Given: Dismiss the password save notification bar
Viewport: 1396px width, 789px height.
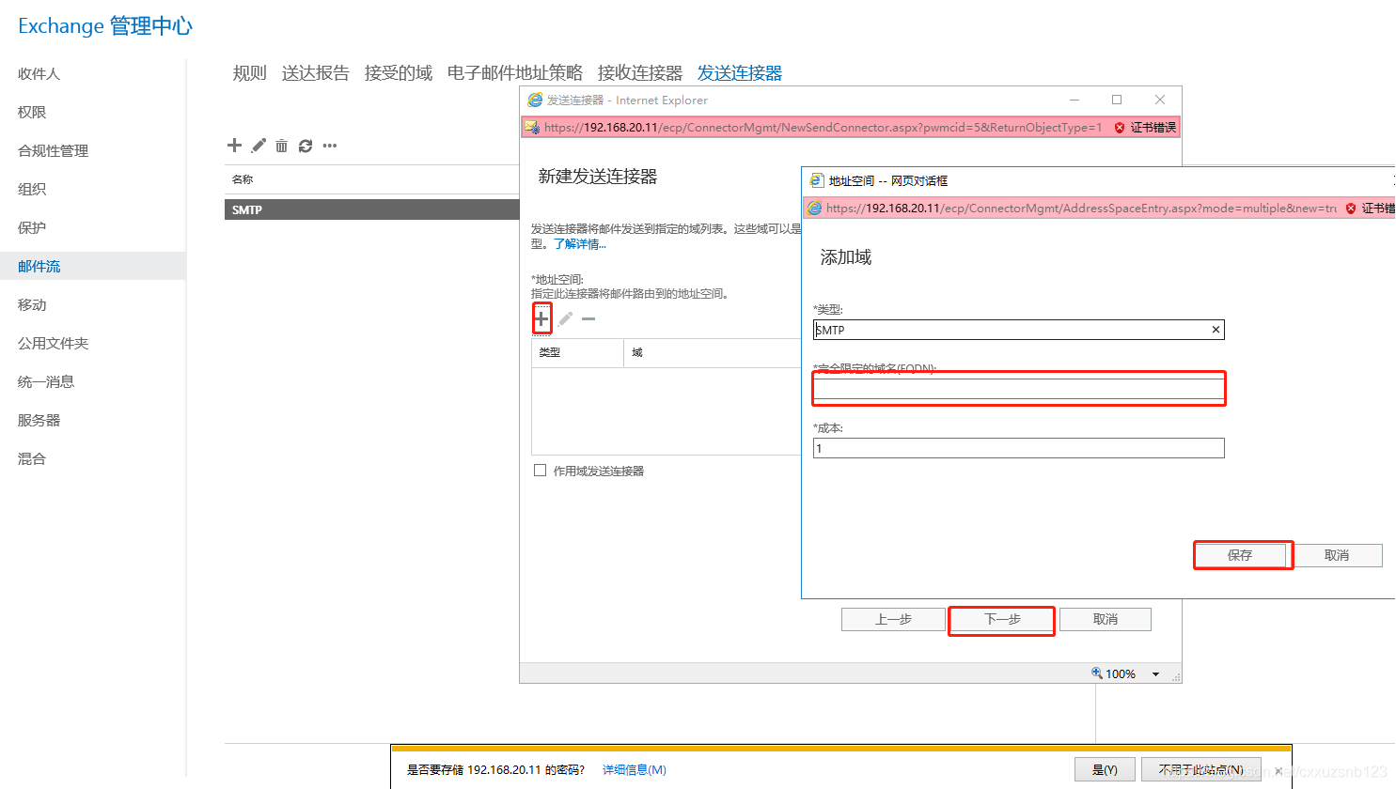Looking at the screenshot, I should (x=1278, y=770).
